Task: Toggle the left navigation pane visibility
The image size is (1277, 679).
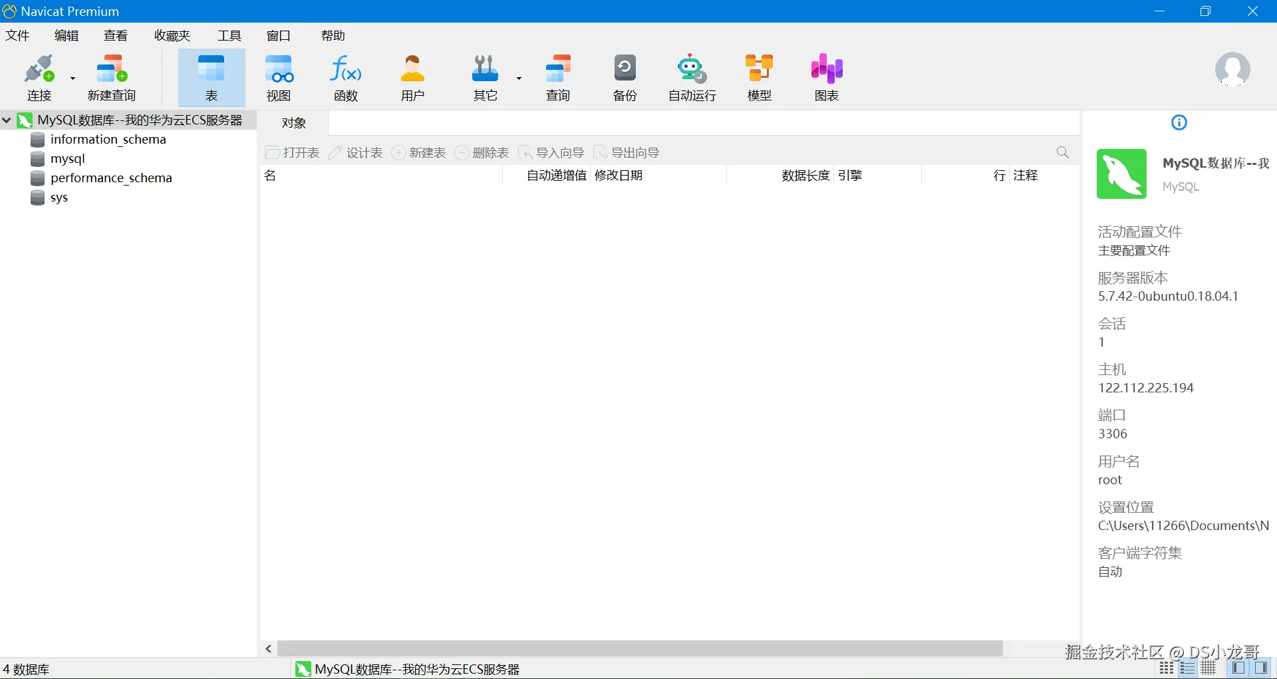Action: (1238, 668)
